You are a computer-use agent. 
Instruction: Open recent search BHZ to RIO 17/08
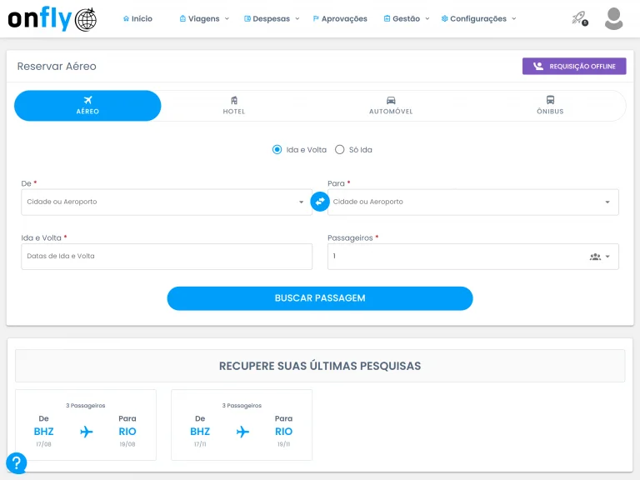[x=86, y=425]
